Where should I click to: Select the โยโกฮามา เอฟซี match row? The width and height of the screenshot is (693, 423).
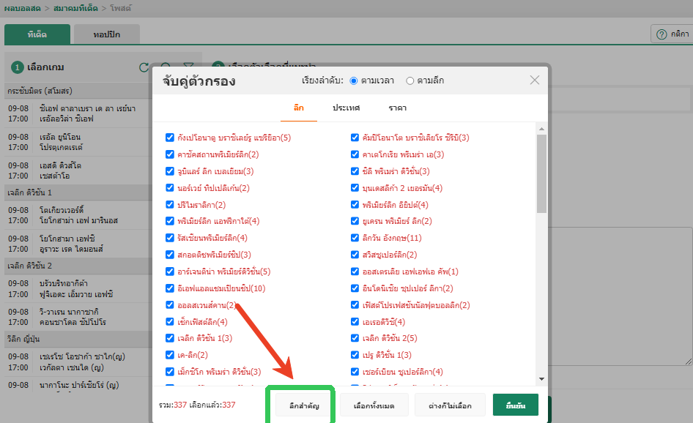(78, 244)
